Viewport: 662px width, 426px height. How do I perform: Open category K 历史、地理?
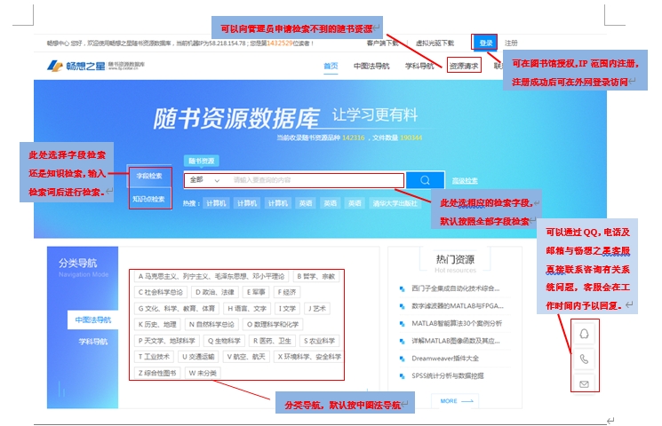point(157,324)
